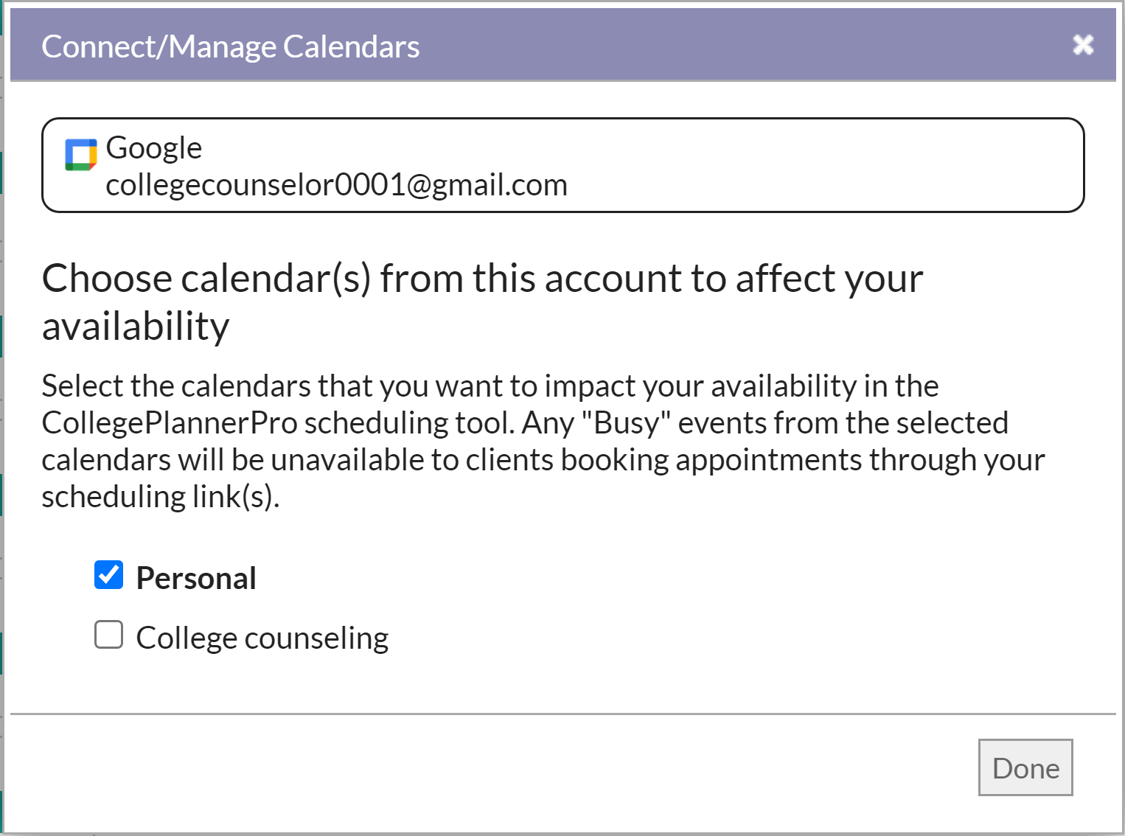
Task: Open the connected Google account box
Action: tap(563, 165)
